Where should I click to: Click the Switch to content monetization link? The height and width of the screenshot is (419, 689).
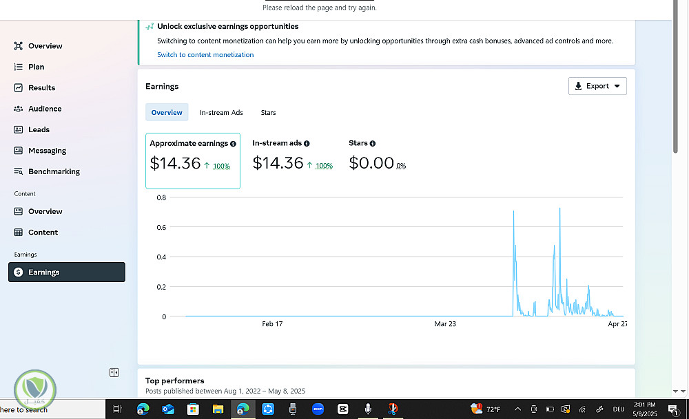pyautogui.click(x=205, y=55)
